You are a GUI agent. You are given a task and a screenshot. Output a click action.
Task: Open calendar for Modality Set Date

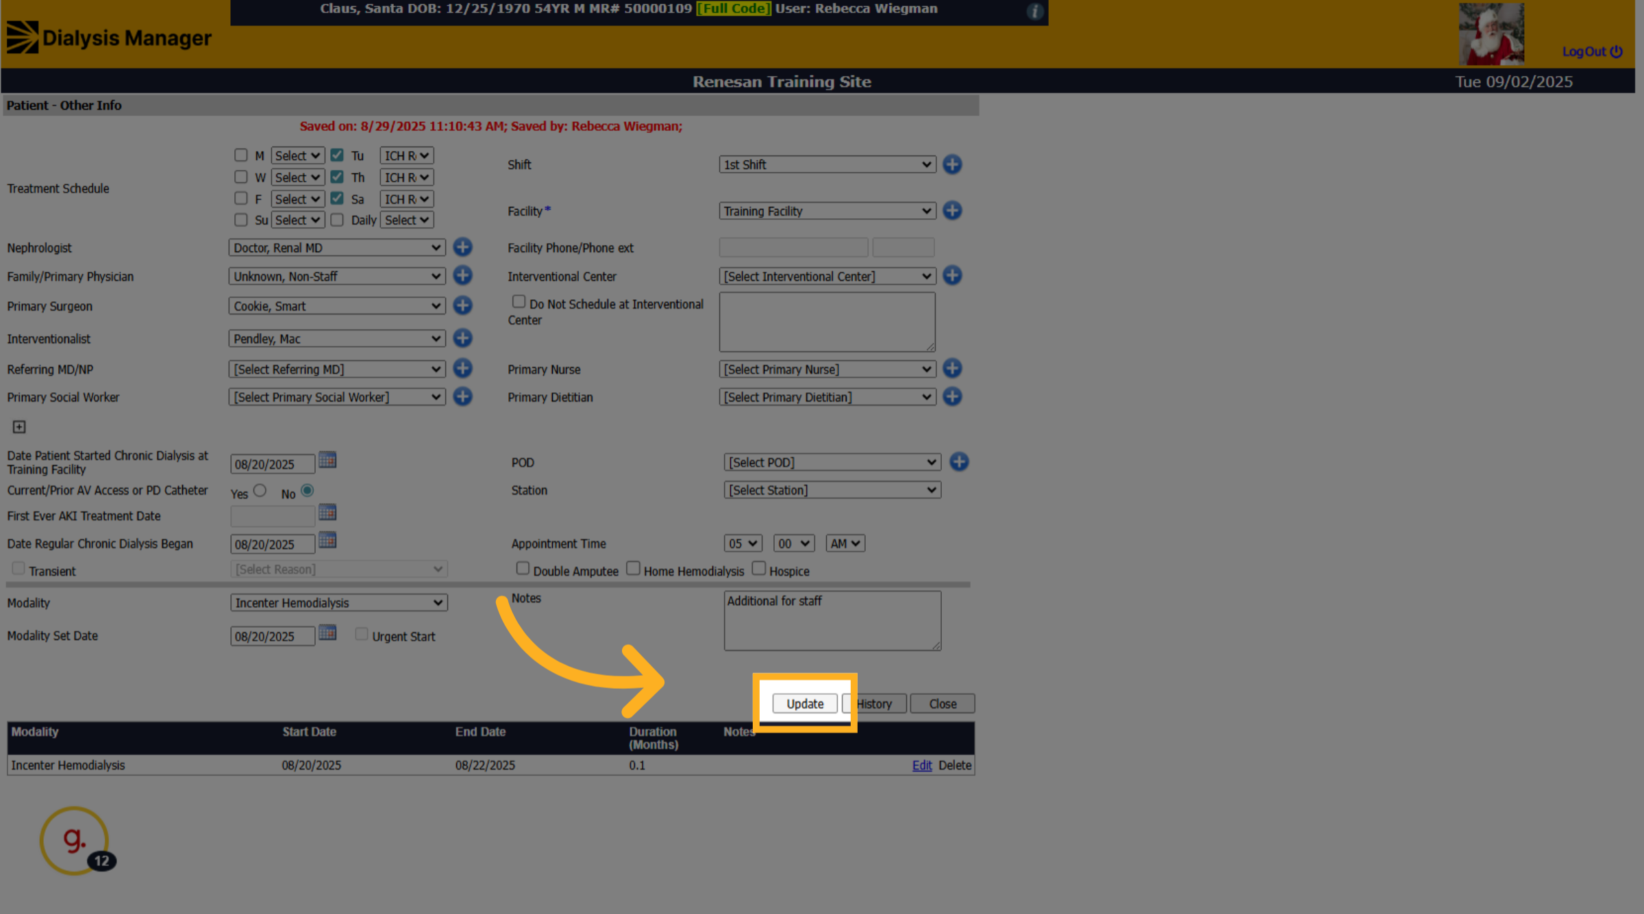[x=327, y=633]
